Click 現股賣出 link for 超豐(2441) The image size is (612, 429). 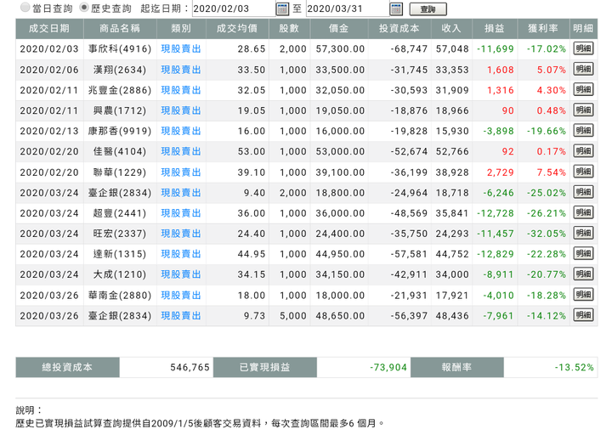point(181,213)
